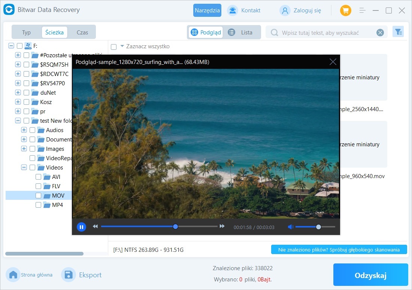The height and width of the screenshot is (290, 412).
Task: Pause the video preview playback
Action: coord(81,227)
